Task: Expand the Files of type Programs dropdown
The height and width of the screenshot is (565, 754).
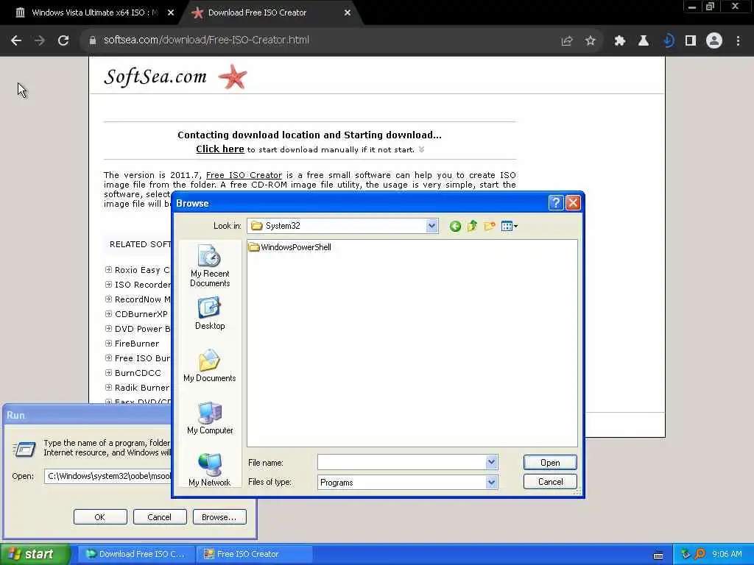Action: [491, 482]
